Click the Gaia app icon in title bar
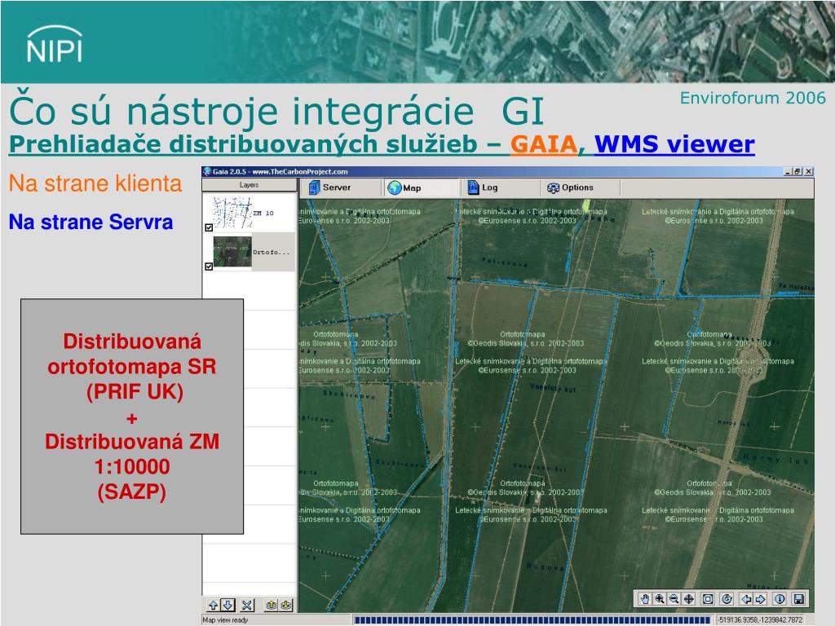Image resolution: width=835 pixels, height=626 pixels. click(207, 171)
